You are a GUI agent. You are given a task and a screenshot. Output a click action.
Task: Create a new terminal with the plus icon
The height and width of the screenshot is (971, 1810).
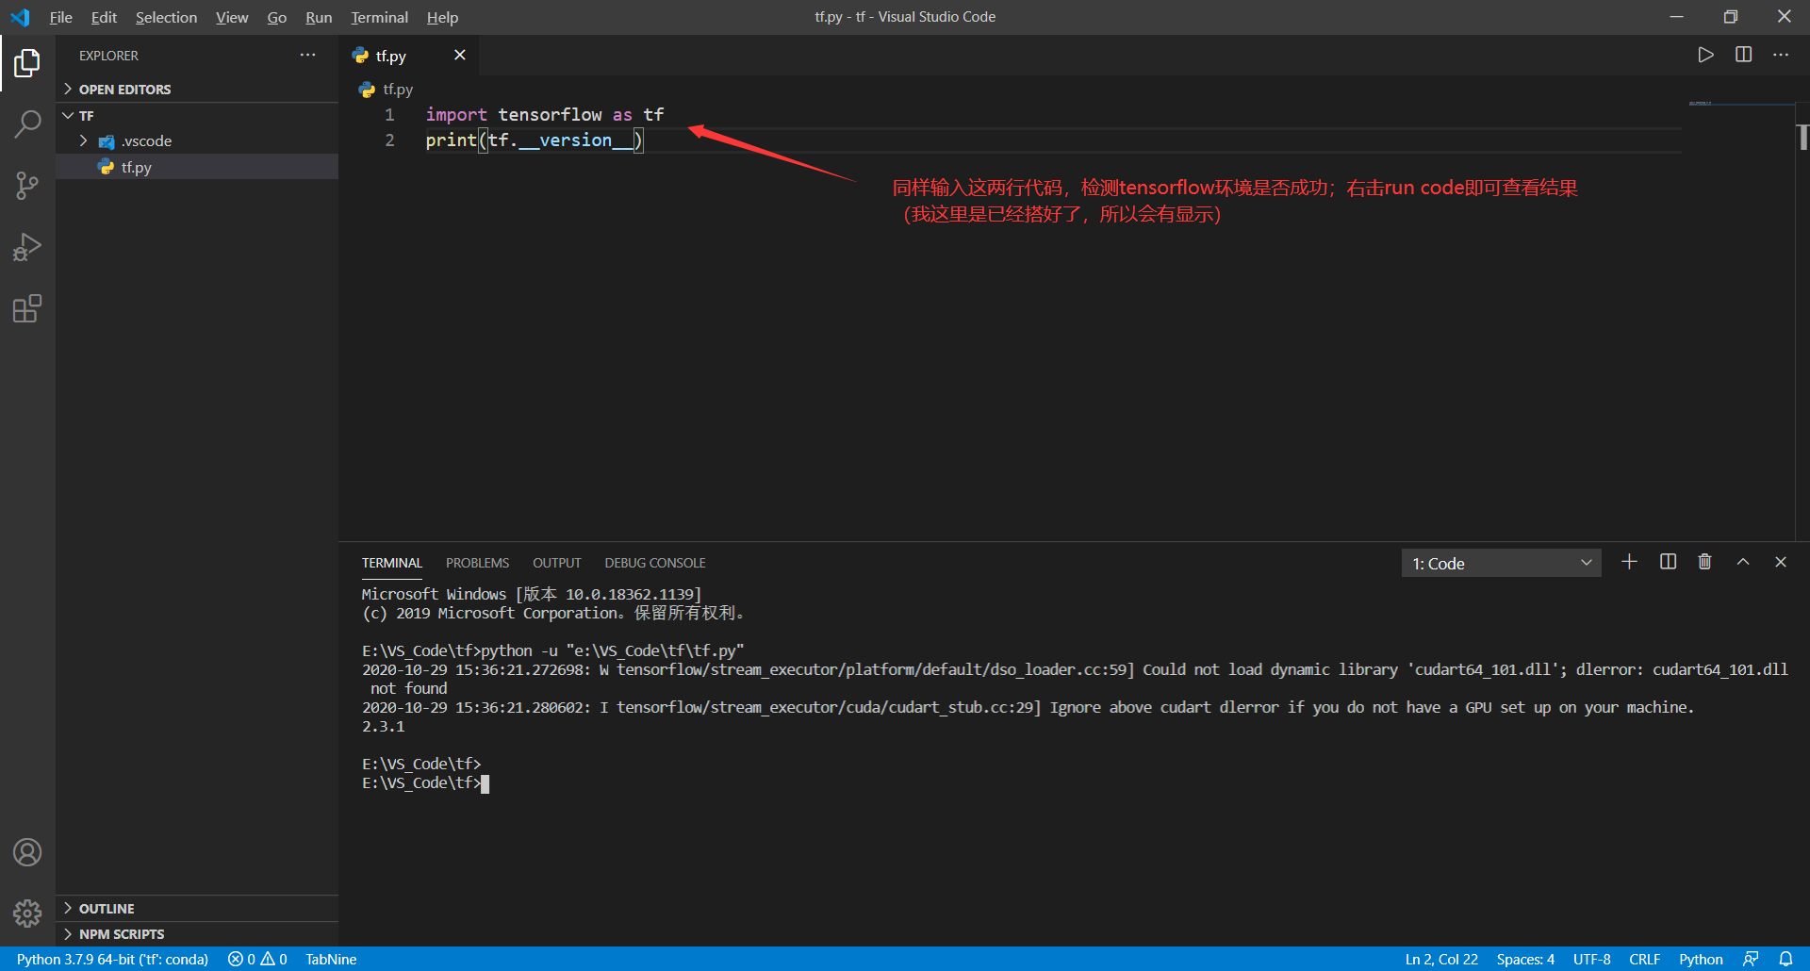pyautogui.click(x=1629, y=561)
